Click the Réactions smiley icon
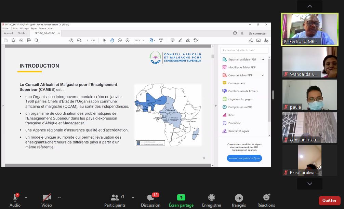This screenshot has height=209, width=344. pyautogui.click(x=266, y=197)
